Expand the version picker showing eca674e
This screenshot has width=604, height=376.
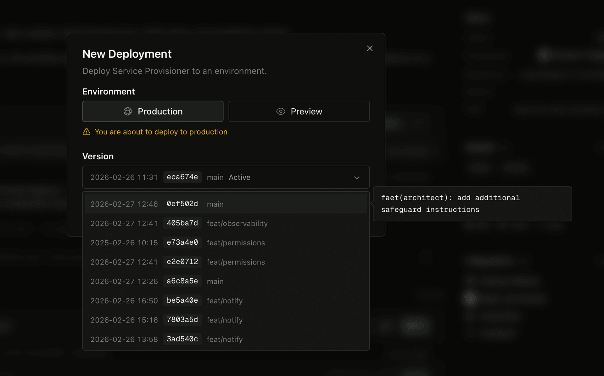(x=226, y=177)
